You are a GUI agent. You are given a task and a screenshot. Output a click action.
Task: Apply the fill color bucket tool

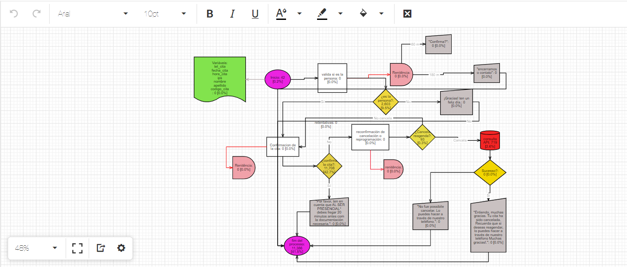click(x=363, y=14)
